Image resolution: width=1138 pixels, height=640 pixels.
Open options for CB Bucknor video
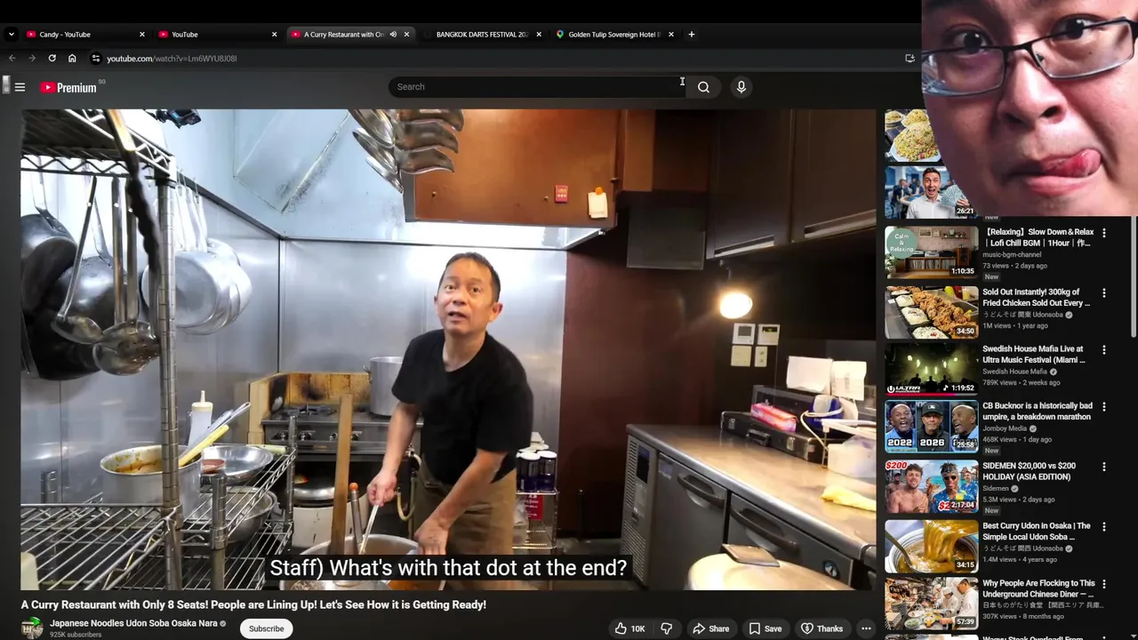pyautogui.click(x=1104, y=407)
